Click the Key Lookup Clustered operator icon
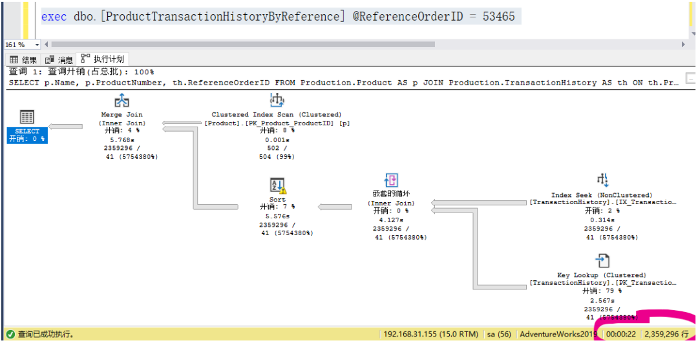698x343 pixels. [602, 261]
